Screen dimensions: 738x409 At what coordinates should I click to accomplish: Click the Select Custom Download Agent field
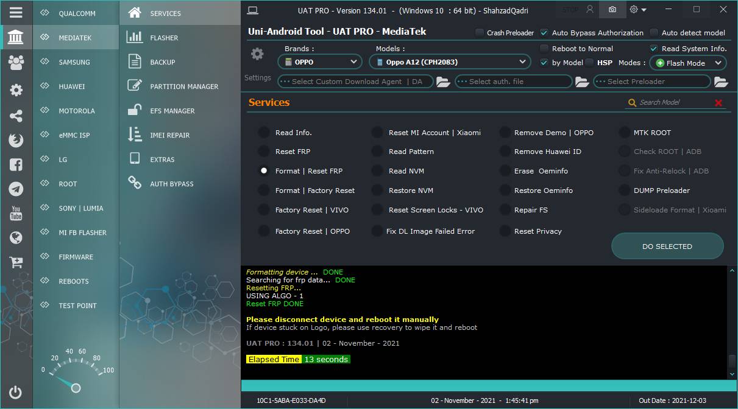click(355, 82)
